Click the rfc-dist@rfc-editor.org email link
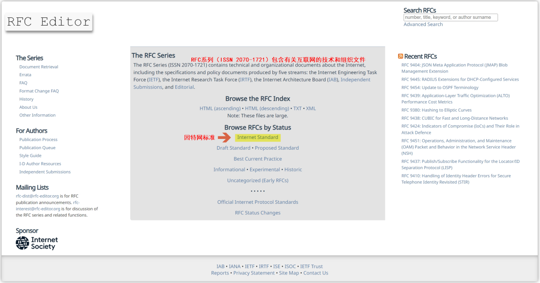The width and height of the screenshot is (540, 283). (38, 196)
